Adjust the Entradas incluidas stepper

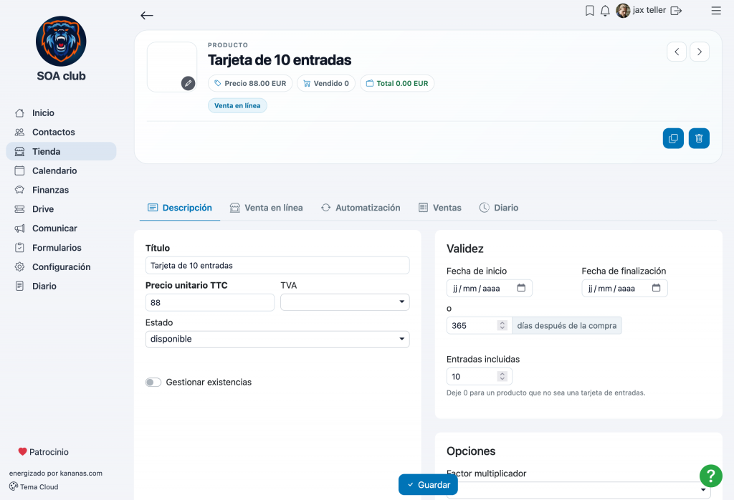pyautogui.click(x=502, y=377)
